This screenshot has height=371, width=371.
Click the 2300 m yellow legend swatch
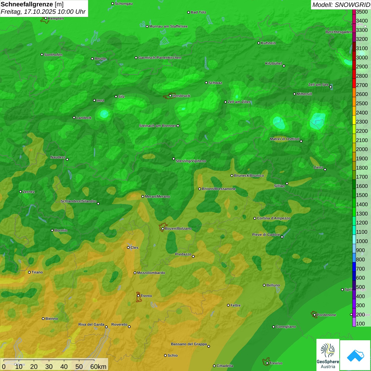coord(354,120)
